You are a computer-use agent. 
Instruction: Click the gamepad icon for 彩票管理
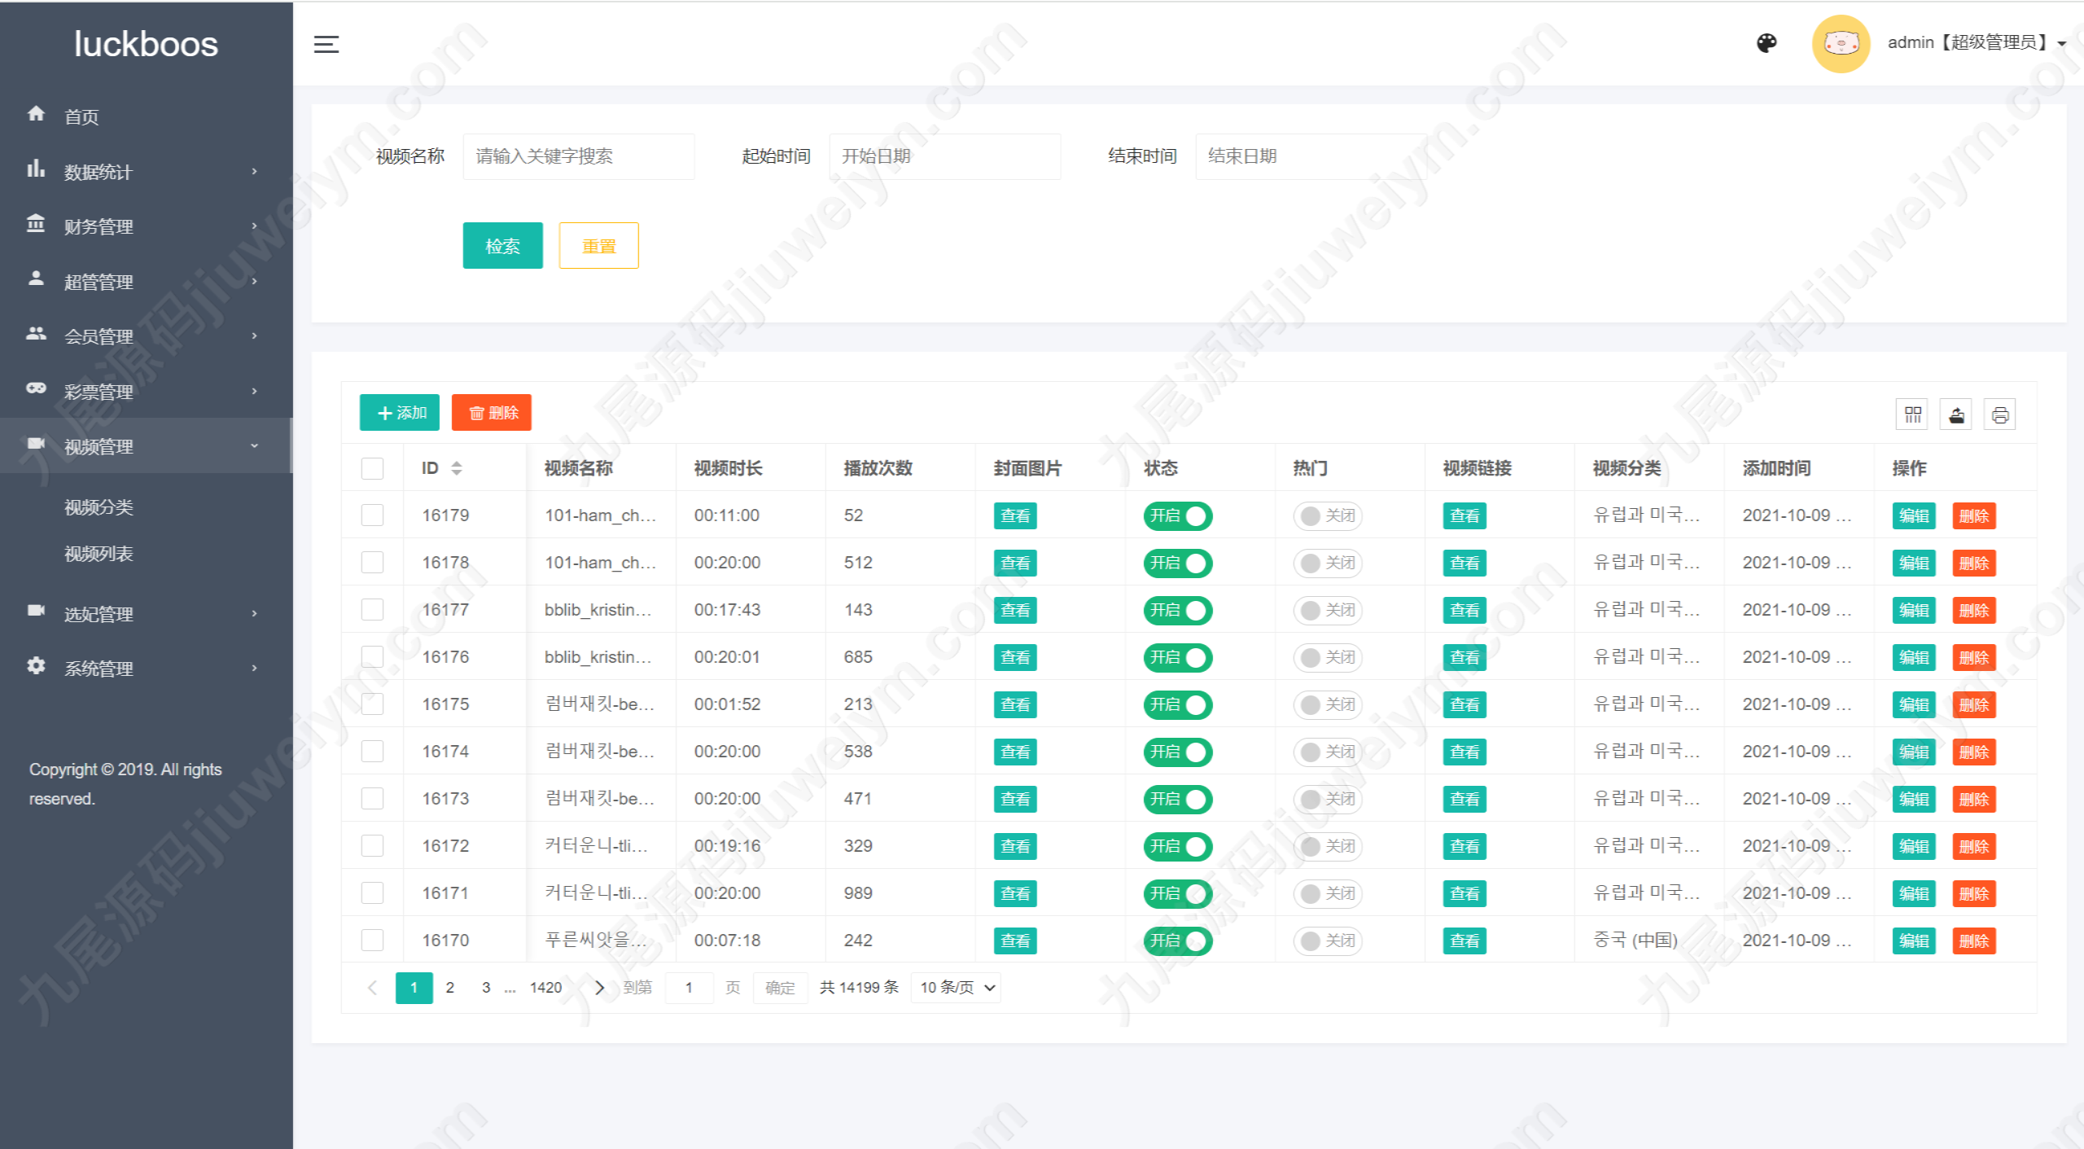click(36, 388)
